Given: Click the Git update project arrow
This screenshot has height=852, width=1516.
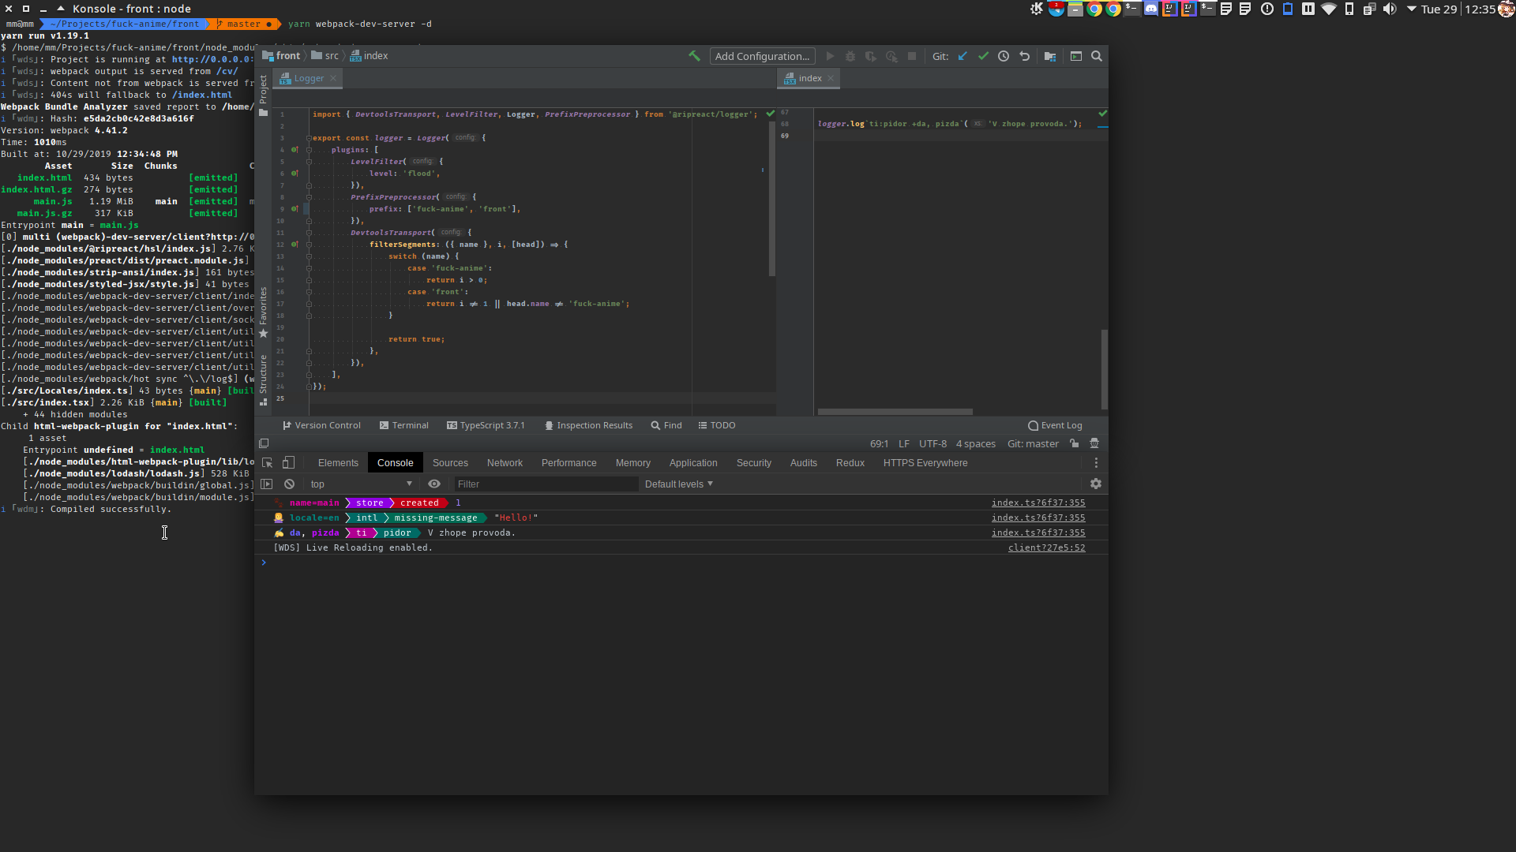Looking at the screenshot, I should tap(963, 56).
